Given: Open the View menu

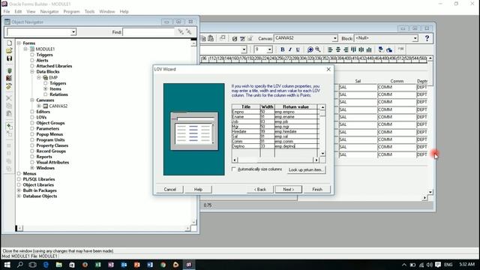Looking at the screenshot, I should pos(31,12).
